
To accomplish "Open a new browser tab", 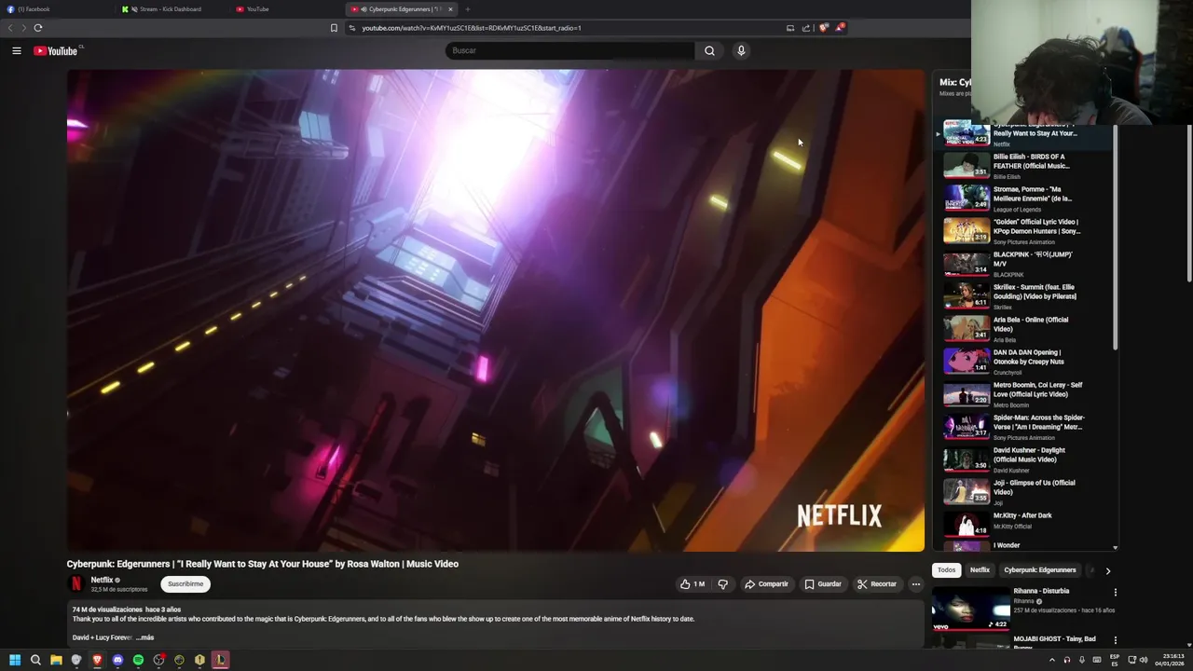I will 468,9.
